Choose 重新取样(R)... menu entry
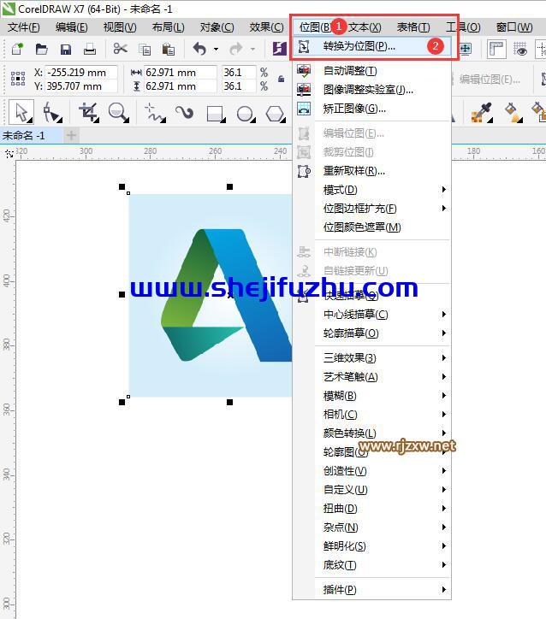The height and width of the screenshot is (619, 546). 371,170
